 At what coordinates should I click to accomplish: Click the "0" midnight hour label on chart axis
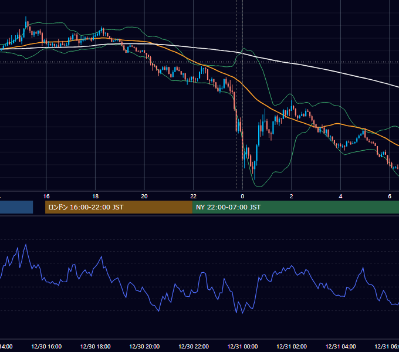click(242, 196)
